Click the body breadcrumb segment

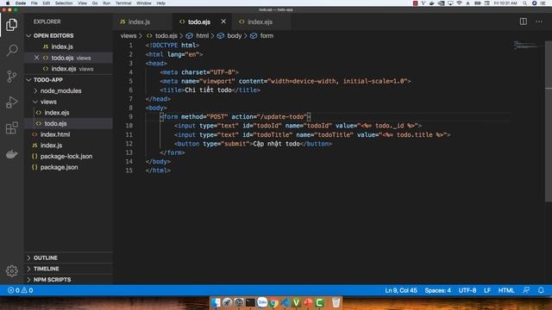[234, 36]
